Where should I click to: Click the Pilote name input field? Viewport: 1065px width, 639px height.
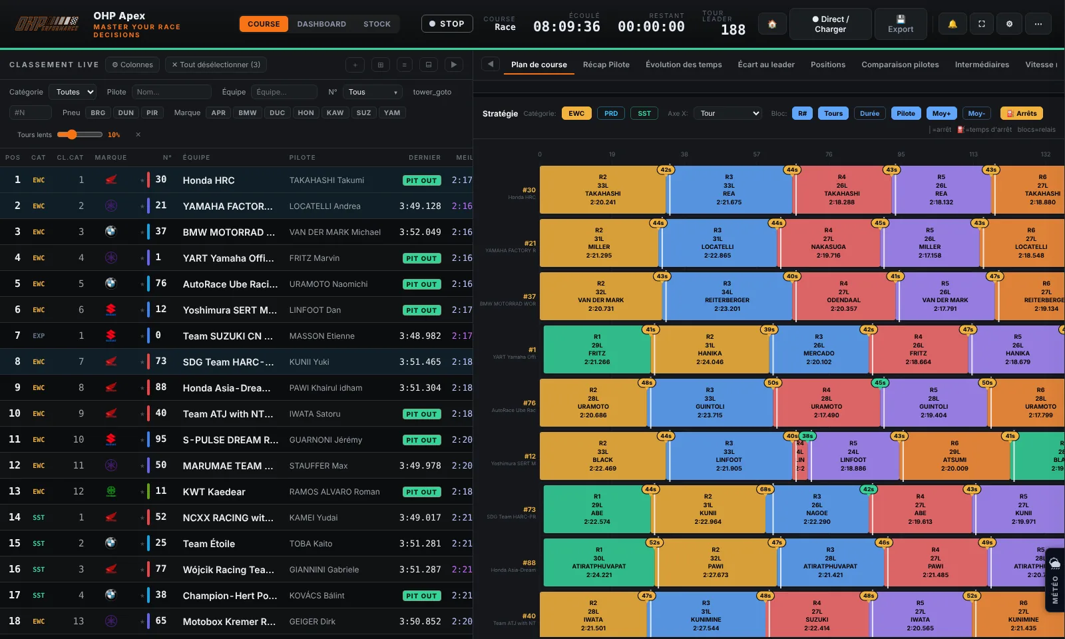(171, 92)
